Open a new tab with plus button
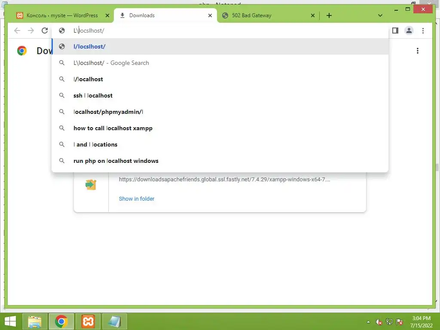 (x=329, y=15)
